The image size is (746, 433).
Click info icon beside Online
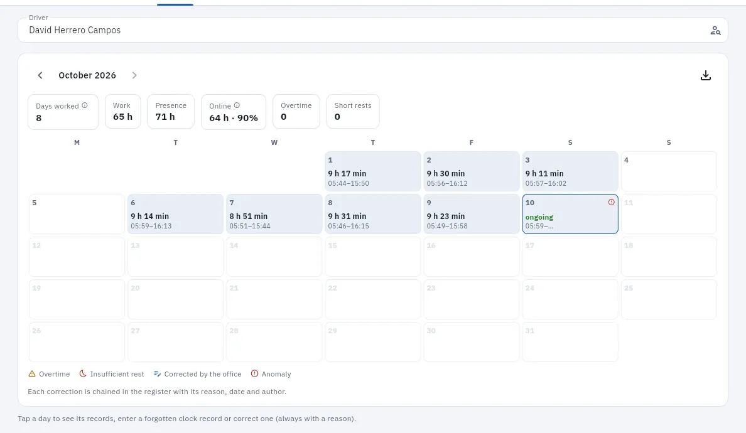point(237,105)
